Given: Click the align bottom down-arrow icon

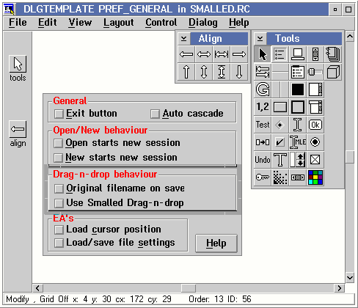Looking at the screenshot, I should 239,72.
